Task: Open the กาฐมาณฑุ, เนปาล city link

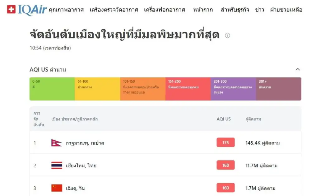Action: [85, 143]
